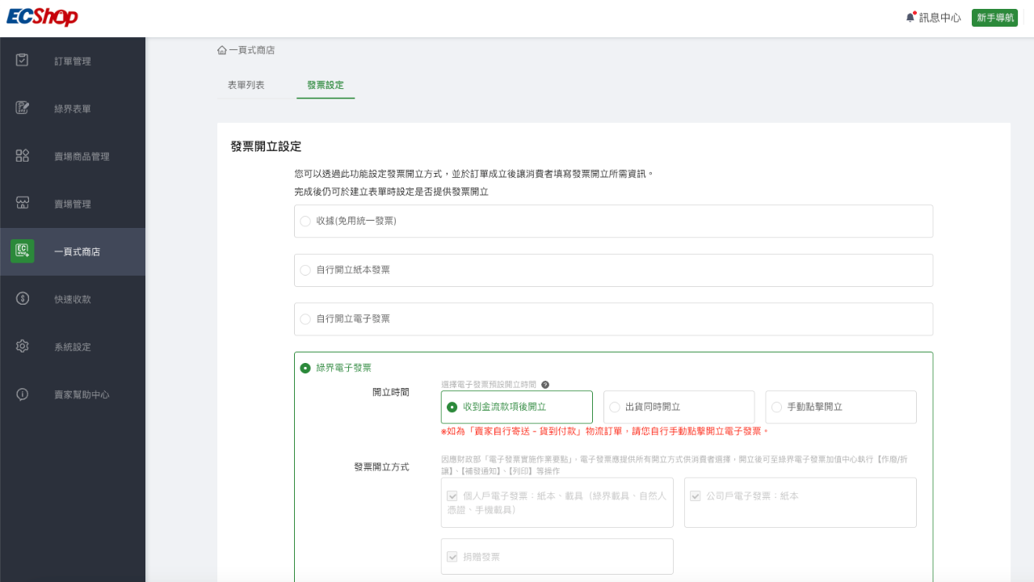The height and width of the screenshot is (582, 1034).
Task: Click the green one-page shop EC icon
Action: point(23,251)
